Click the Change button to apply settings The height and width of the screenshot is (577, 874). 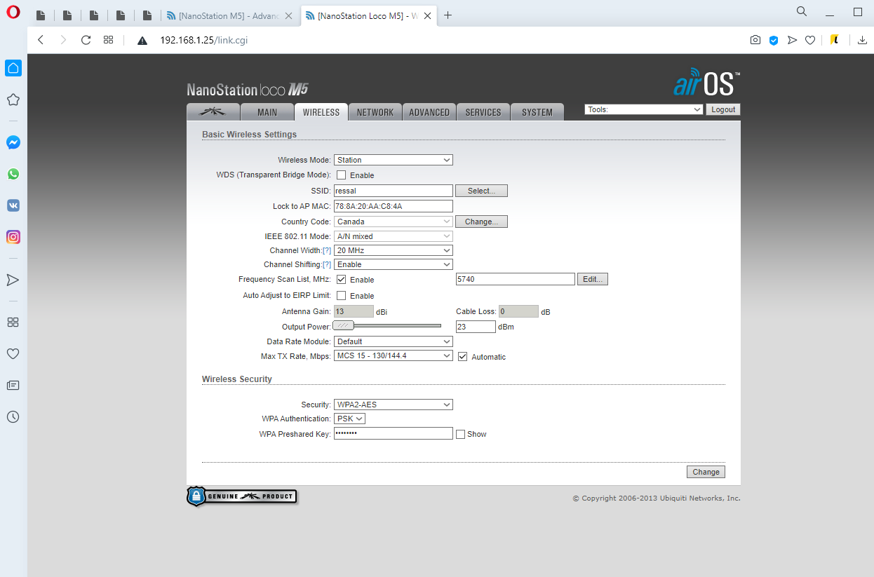(706, 472)
